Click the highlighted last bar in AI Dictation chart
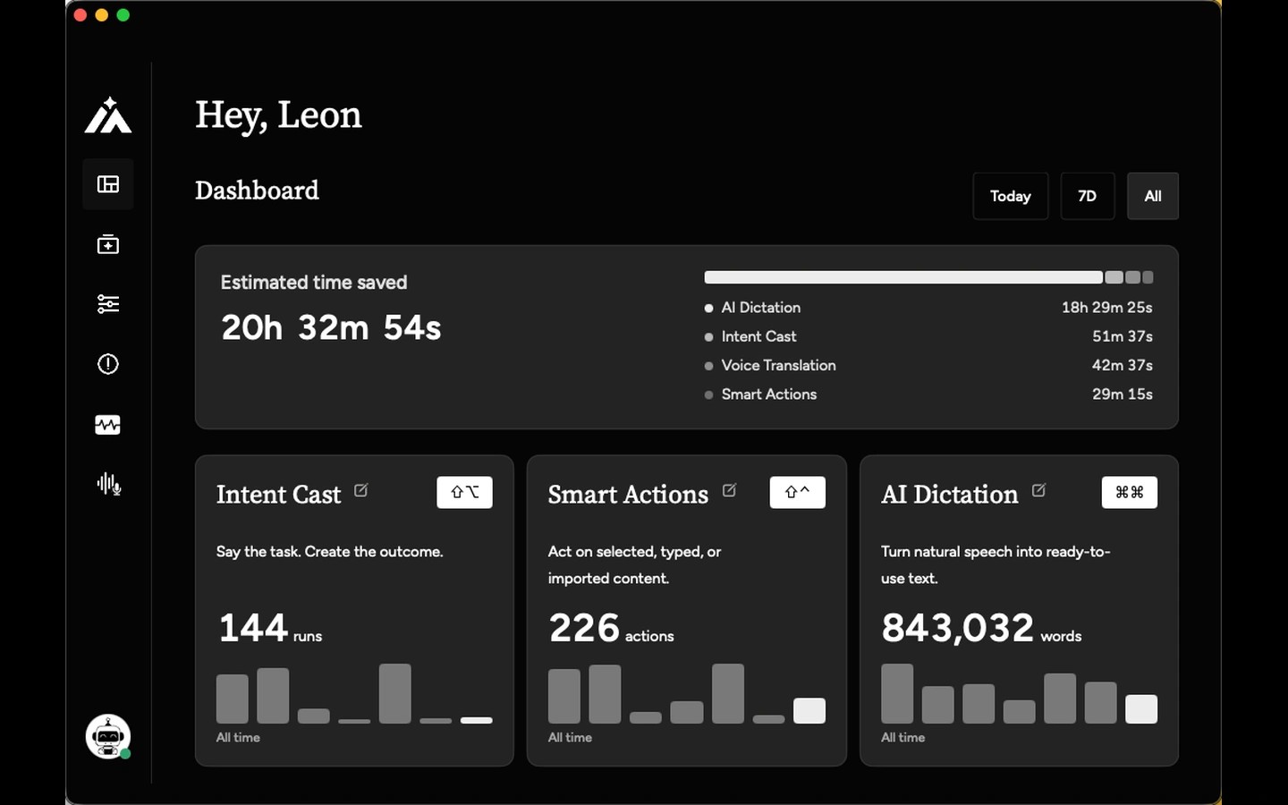 [x=1141, y=709]
